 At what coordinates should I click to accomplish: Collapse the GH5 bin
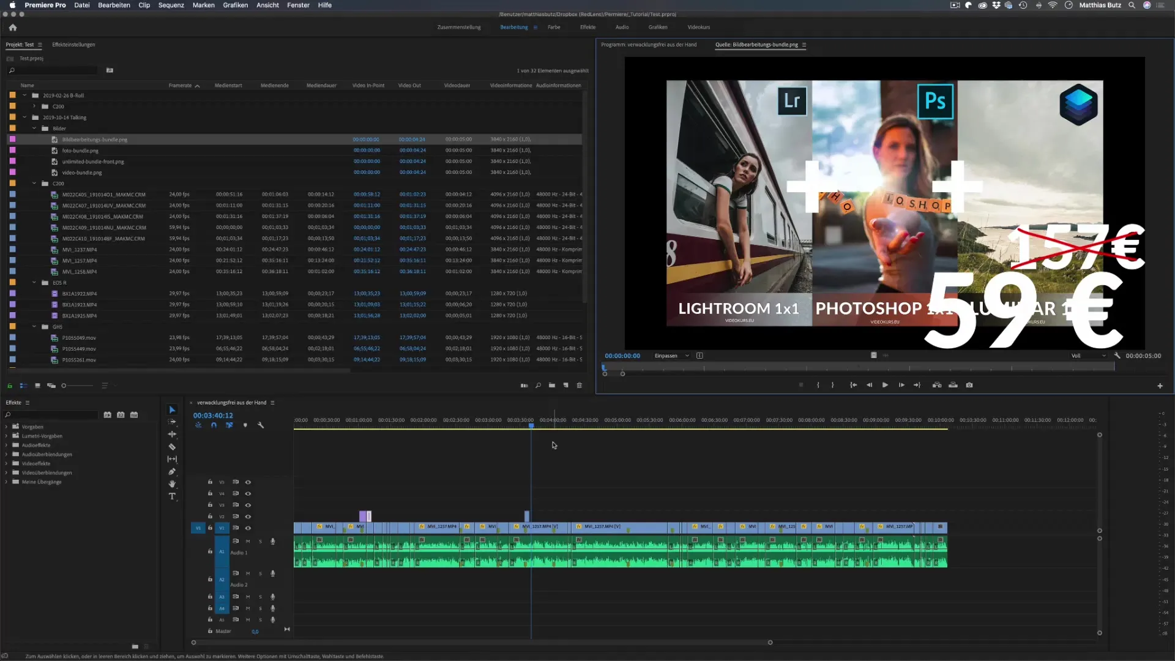coord(34,326)
